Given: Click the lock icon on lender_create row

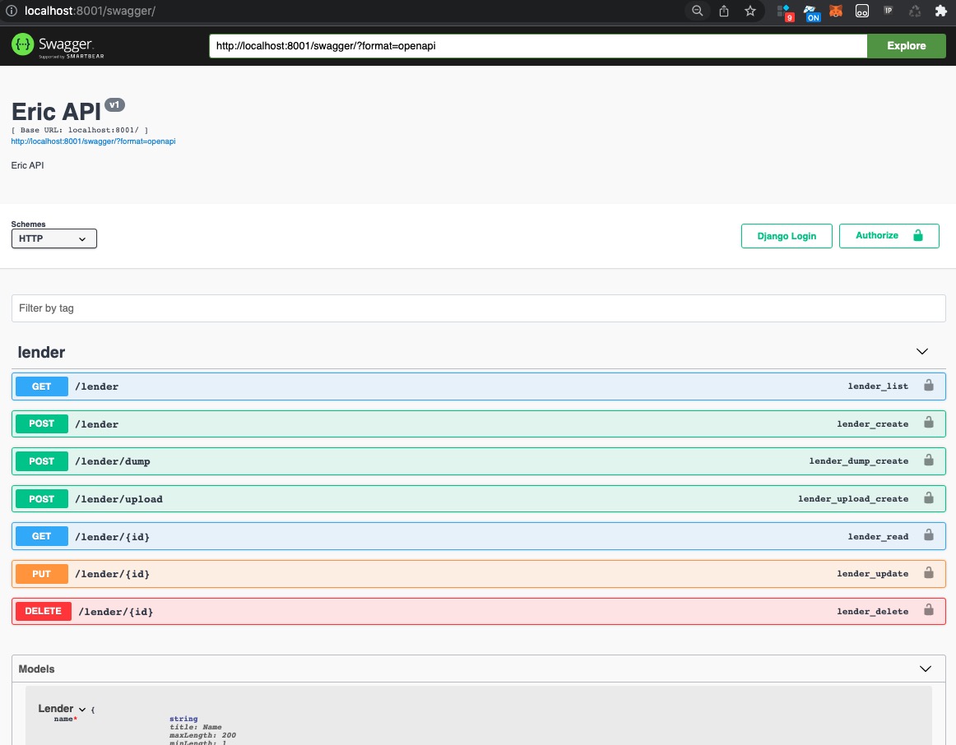Looking at the screenshot, I should click(929, 422).
